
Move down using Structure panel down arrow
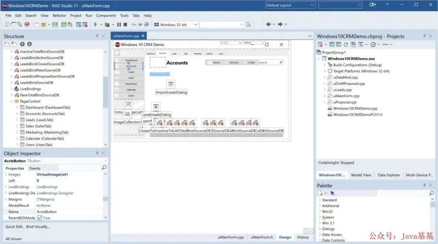pos(29,44)
